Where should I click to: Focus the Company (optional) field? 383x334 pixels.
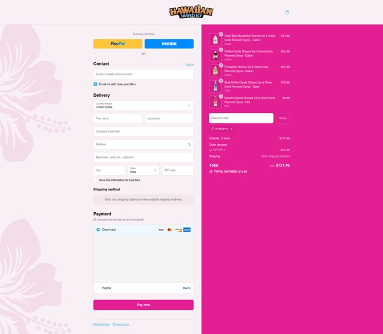(144, 131)
